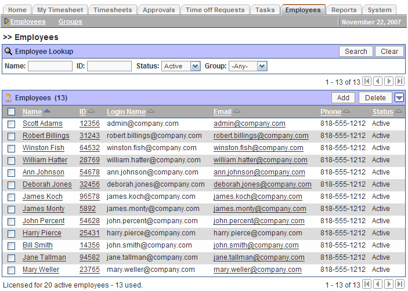
Task: Select Deborah Jones row checkbox
Action: point(12,185)
